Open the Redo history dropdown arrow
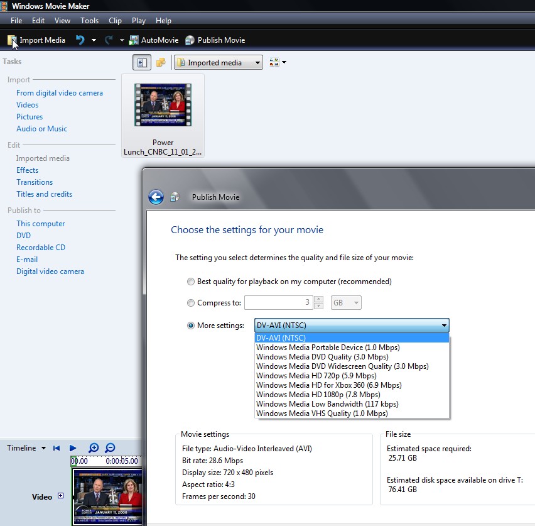The height and width of the screenshot is (526, 535). point(122,40)
